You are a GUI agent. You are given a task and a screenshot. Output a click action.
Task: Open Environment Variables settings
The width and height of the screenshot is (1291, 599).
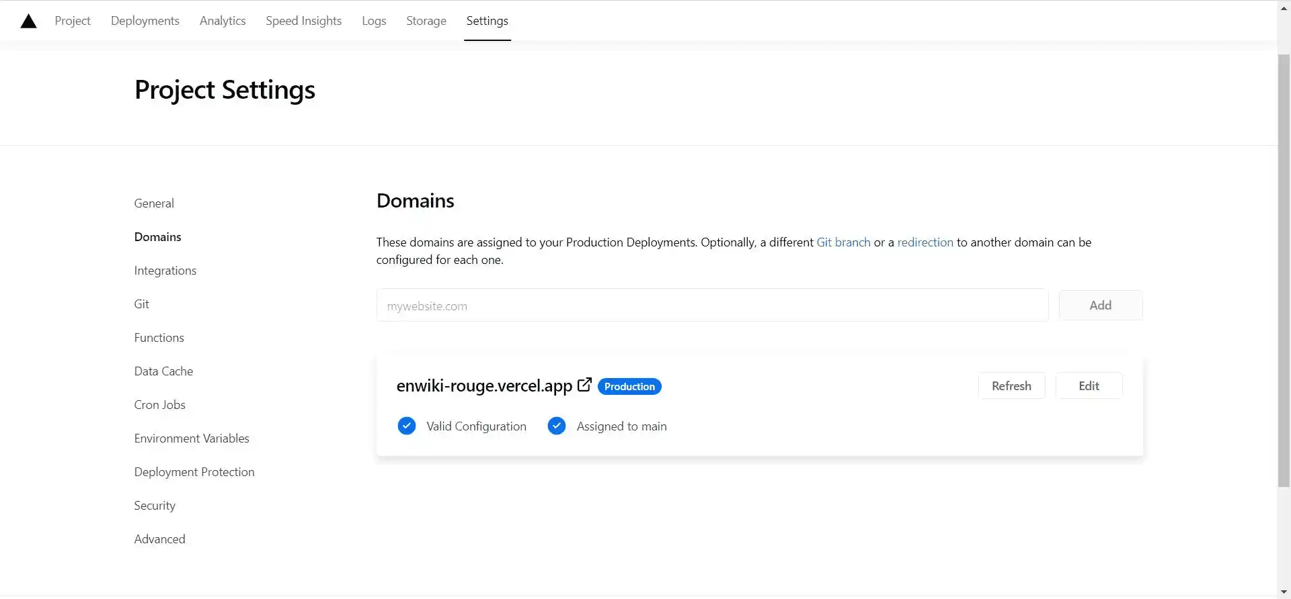192,439
